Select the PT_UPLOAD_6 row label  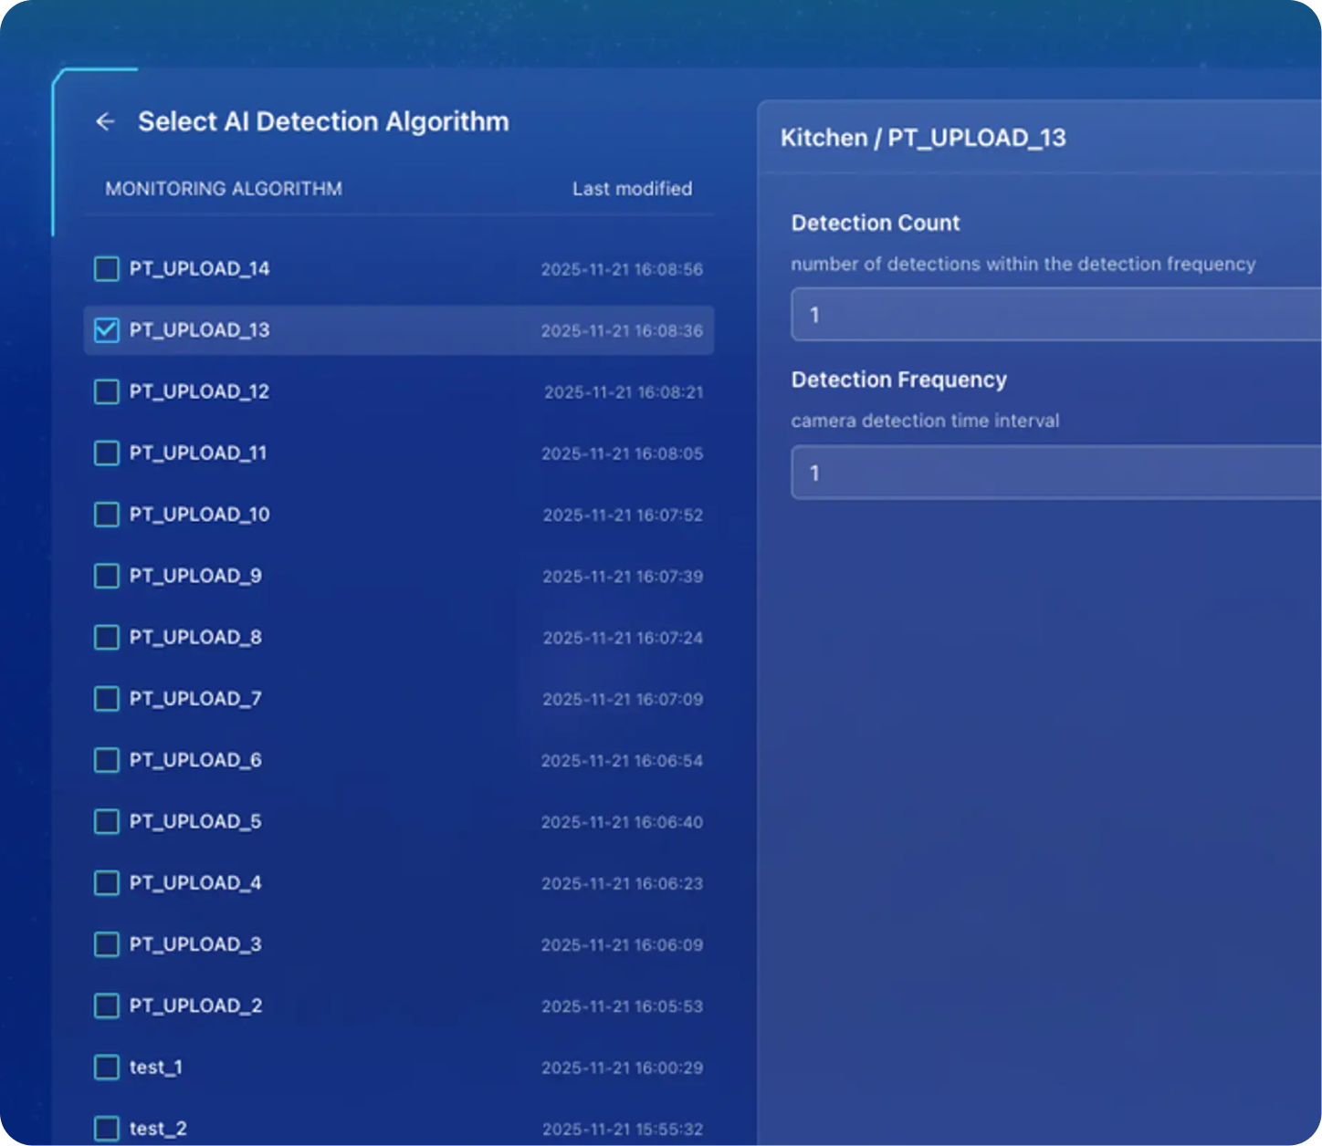click(x=195, y=760)
